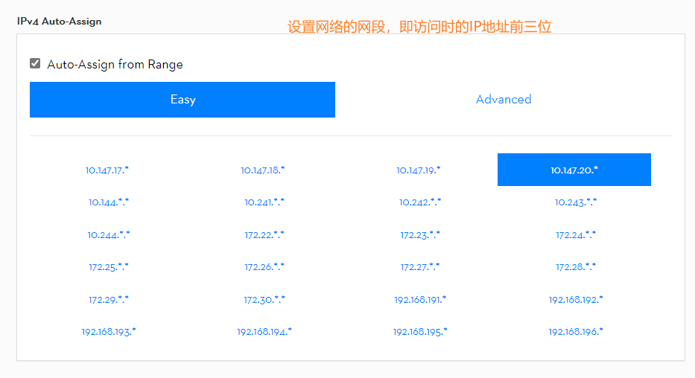Choose the 10.147.18.* range option
The width and height of the screenshot is (695, 378).
tap(263, 170)
